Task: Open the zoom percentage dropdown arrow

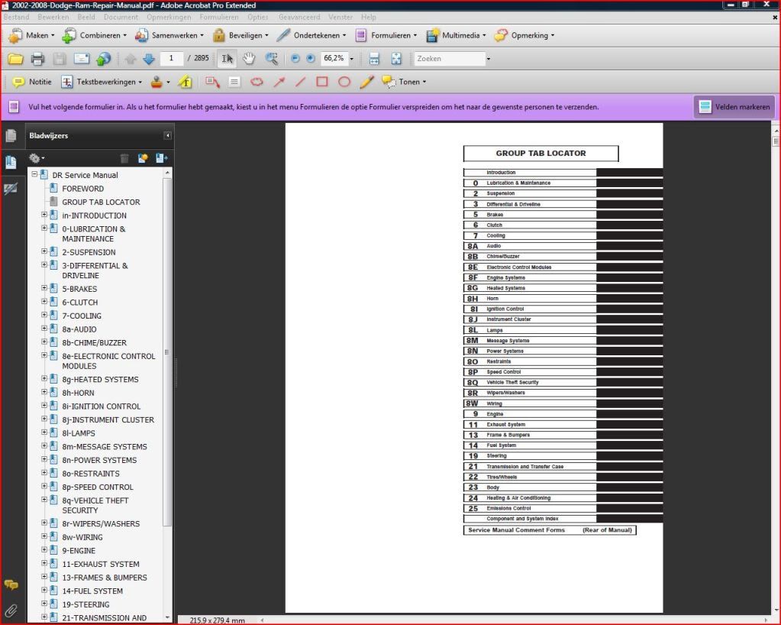Action: click(x=352, y=59)
